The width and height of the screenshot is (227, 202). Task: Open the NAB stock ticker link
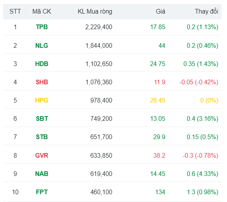42,174
